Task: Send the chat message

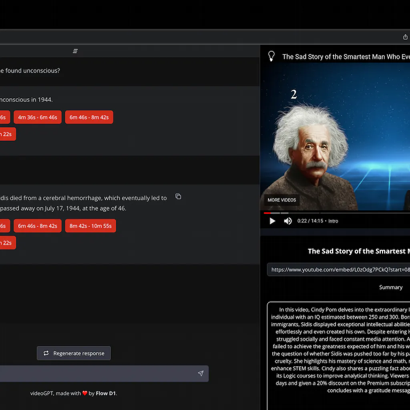Action: point(201,374)
